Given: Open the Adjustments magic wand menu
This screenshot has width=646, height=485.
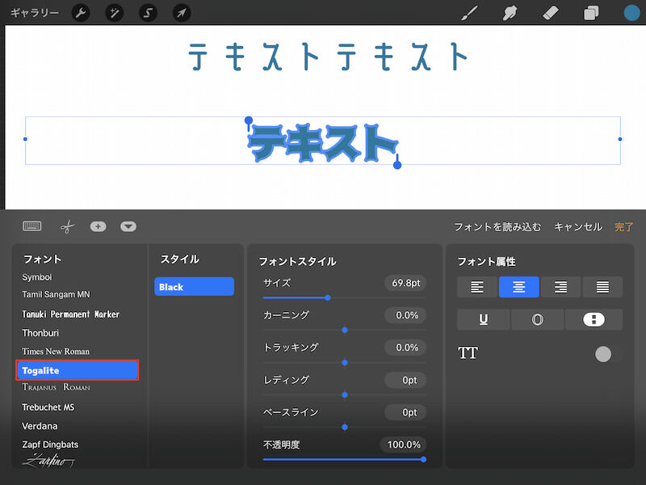Looking at the screenshot, I should point(115,13).
